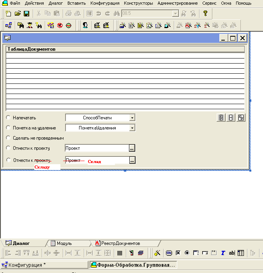263x273 pixels.
Task: Open the ПометкаУдаления dropdown list
Action: [132, 128]
